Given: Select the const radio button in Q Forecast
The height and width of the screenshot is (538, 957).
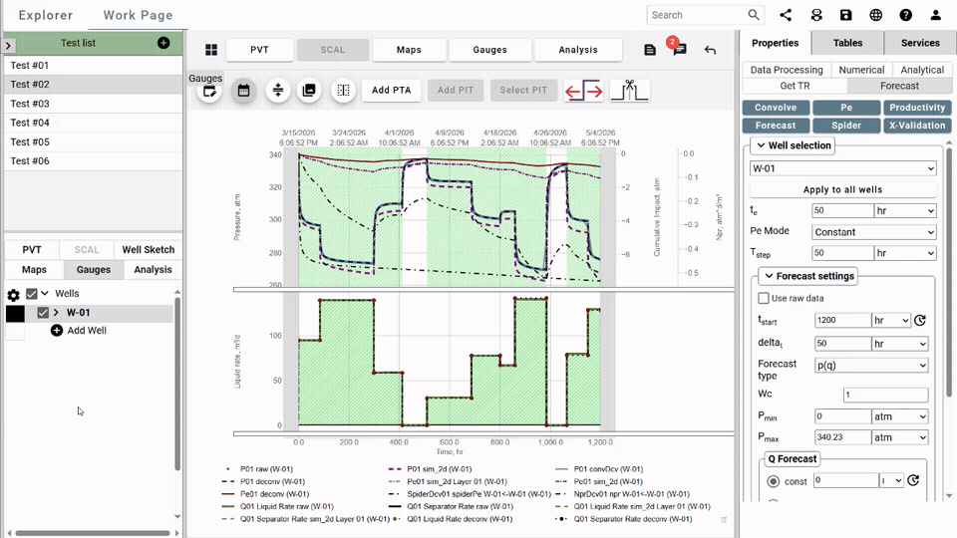Looking at the screenshot, I should tap(774, 481).
